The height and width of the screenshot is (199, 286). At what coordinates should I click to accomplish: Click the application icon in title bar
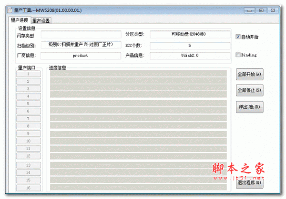(x=10, y=10)
